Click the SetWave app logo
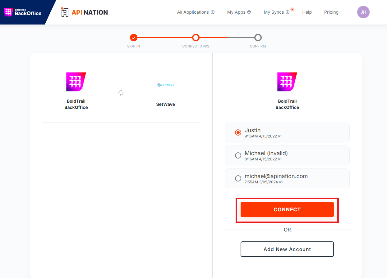Viewport: 387px width, 278px height. coord(166,85)
